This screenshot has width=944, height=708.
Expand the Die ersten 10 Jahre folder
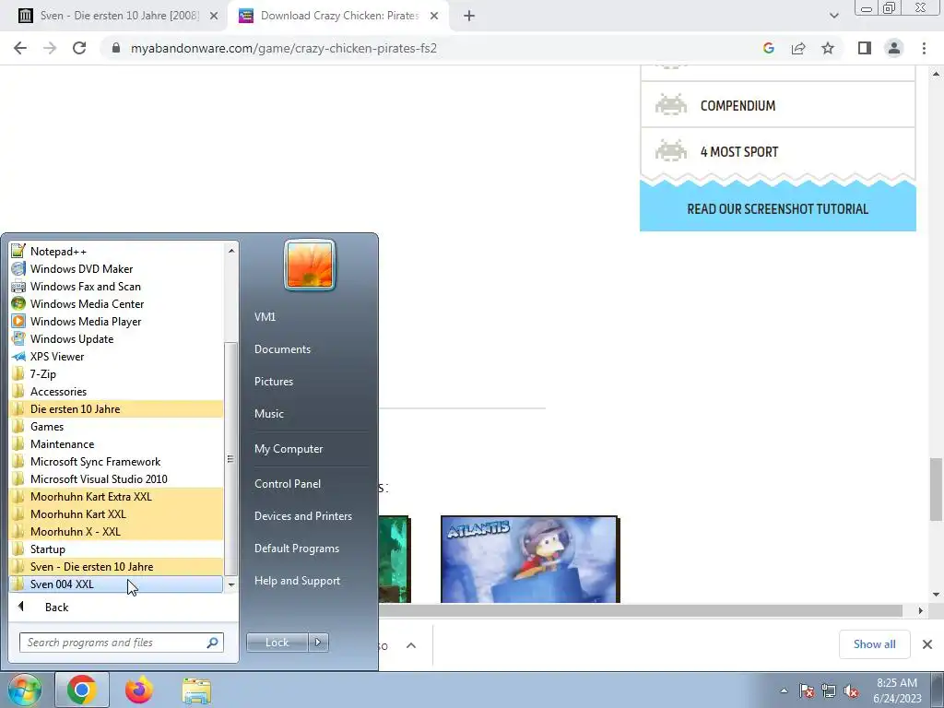[x=116, y=408]
